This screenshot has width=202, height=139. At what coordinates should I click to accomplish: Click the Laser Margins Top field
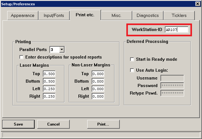tap(49, 74)
